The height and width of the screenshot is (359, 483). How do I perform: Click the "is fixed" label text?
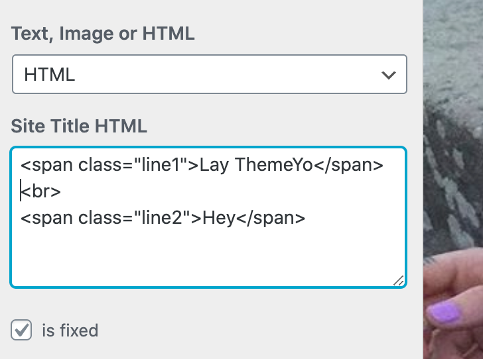pos(70,330)
